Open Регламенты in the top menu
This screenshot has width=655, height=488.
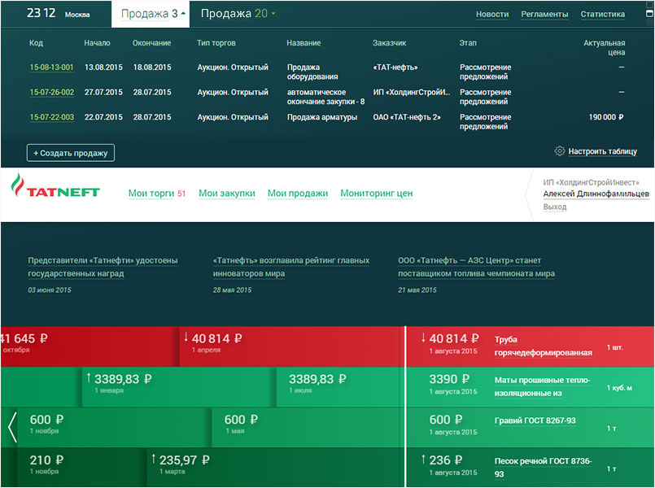[544, 15]
